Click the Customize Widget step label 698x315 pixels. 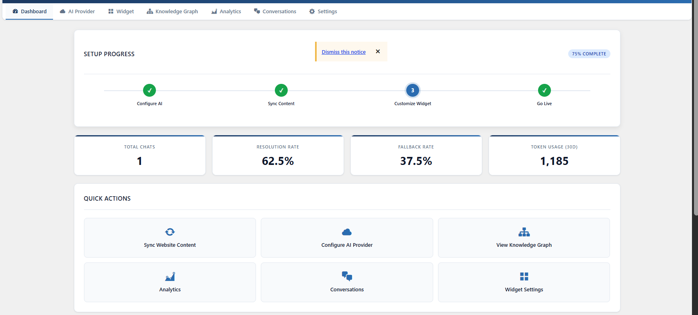tap(413, 104)
